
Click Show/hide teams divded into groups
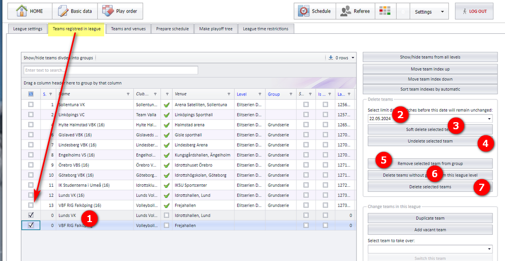(x=58, y=58)
